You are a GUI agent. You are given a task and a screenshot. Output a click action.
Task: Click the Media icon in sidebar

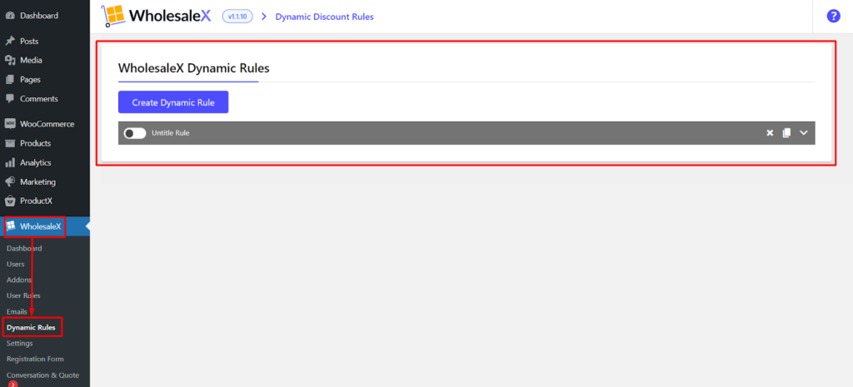point(10,60)
